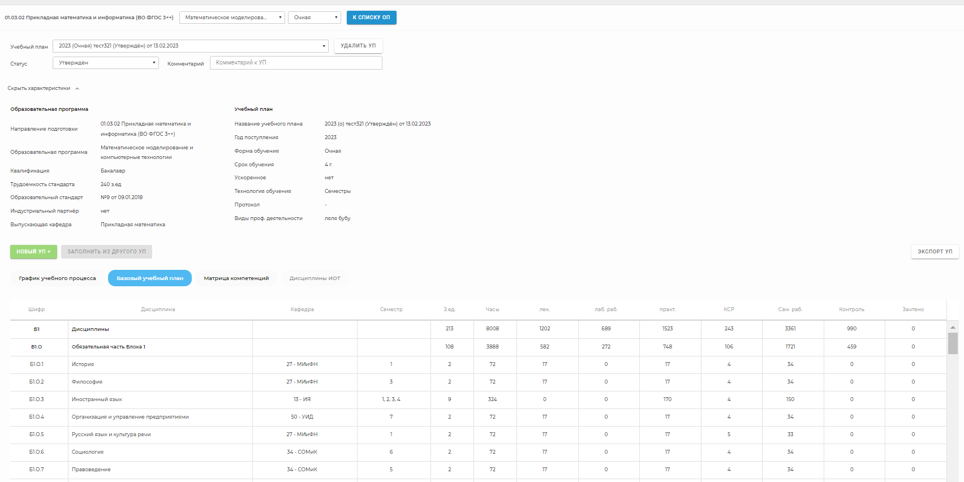Click the ляля бубу activity value
964x482 pixels.
tap(338, 218)
